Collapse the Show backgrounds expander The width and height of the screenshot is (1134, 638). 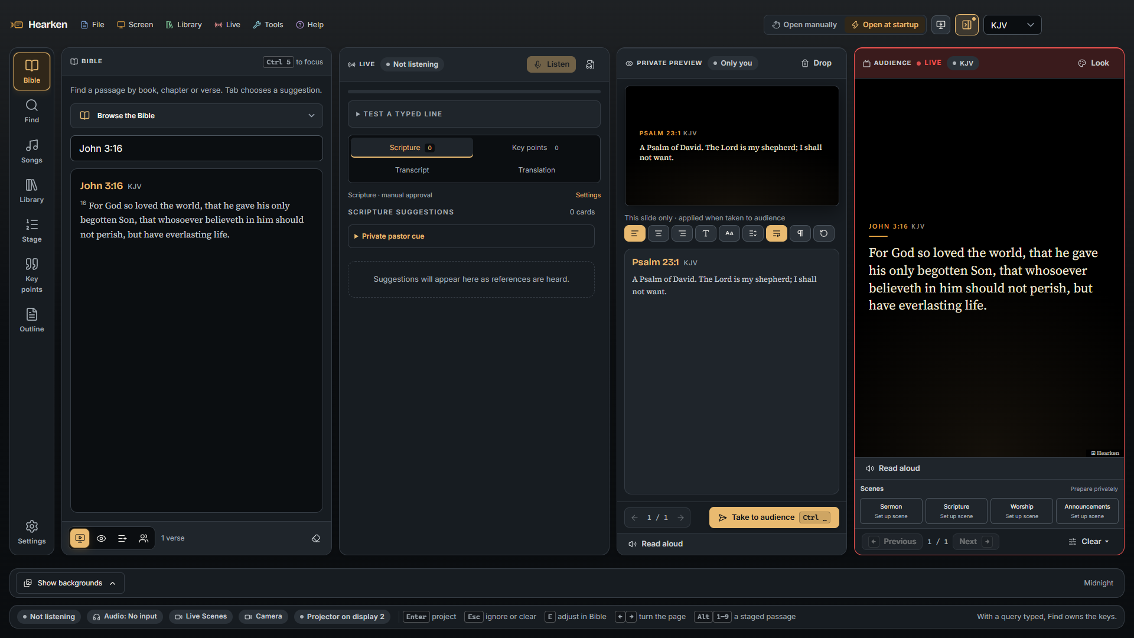click(x=70, y=583)
